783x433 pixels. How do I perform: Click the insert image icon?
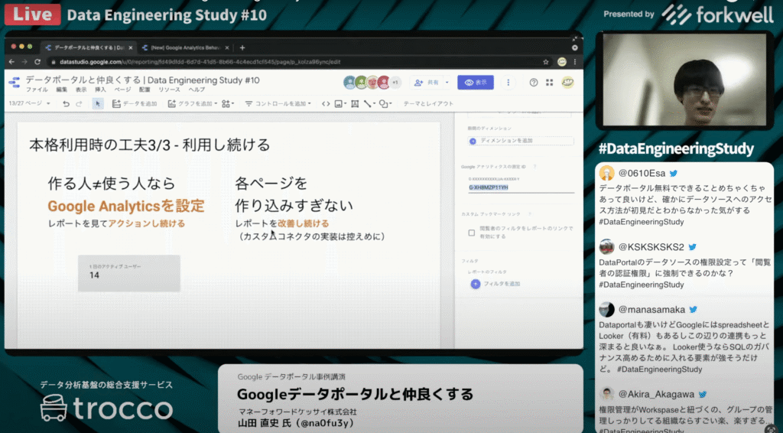pos(339,104)
